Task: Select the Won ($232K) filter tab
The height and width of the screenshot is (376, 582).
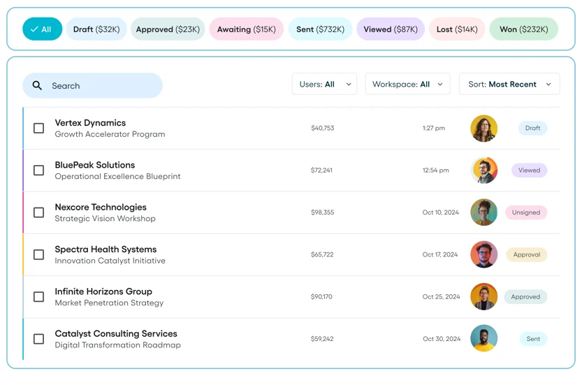Action: [524, 29]
